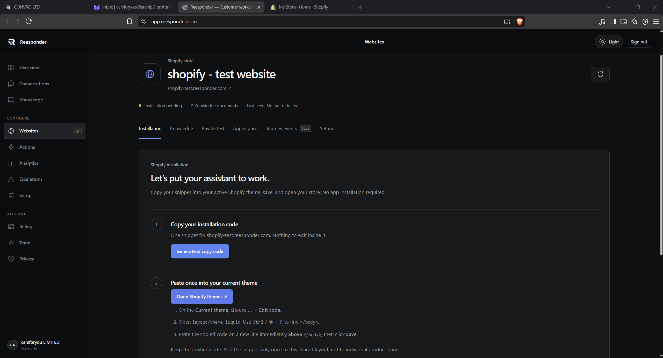Image resolution: width=663 pixels, height=358 pixels.
Task: Switch theme with the Light toggle
Action: pos(609,42)
